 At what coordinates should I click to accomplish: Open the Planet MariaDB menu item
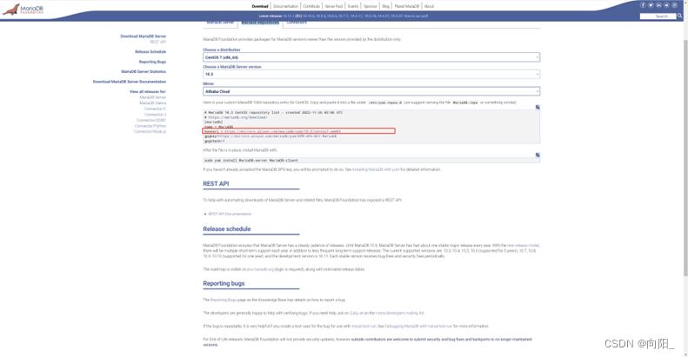point(407,7)
